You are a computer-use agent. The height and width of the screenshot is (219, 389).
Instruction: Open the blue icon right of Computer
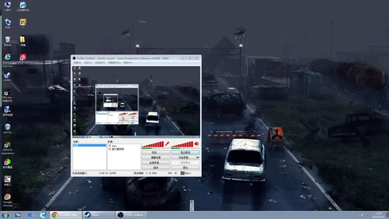pyautogui.click(x=23, y=6)
